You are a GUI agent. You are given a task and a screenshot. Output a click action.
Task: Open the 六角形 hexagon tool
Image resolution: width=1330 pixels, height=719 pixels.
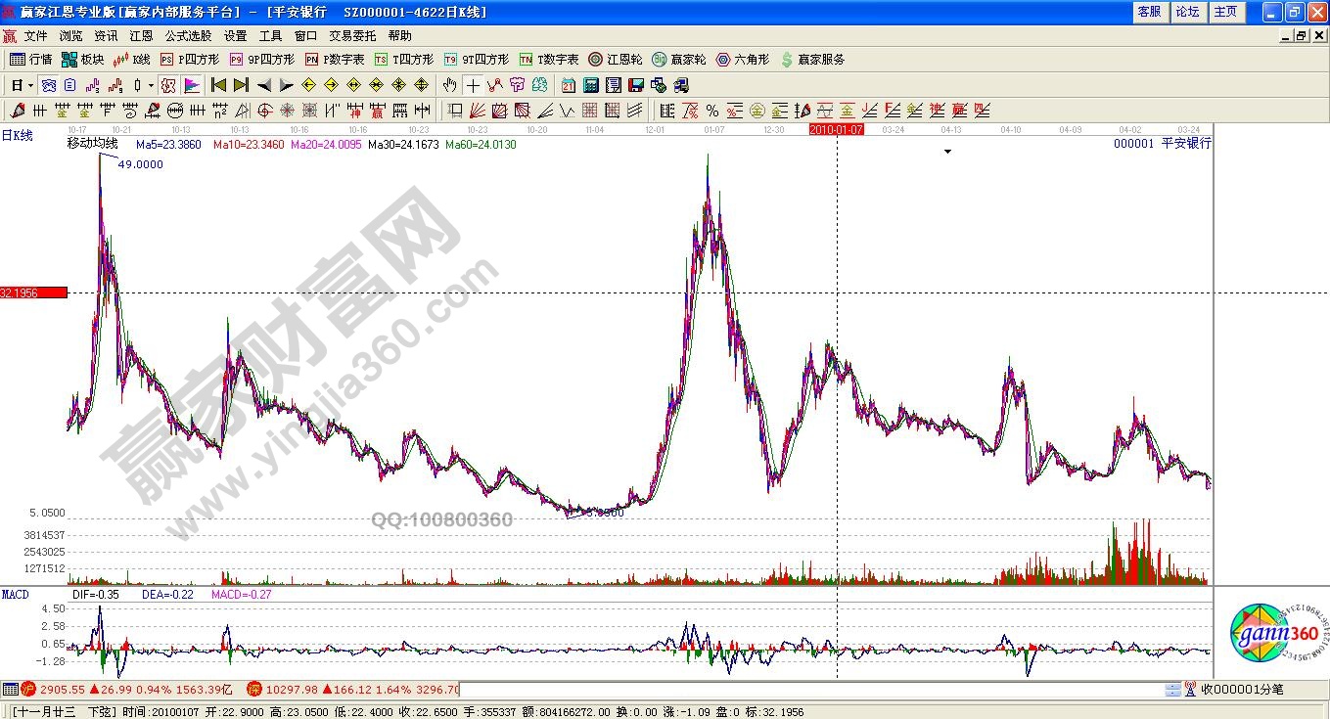745,60
